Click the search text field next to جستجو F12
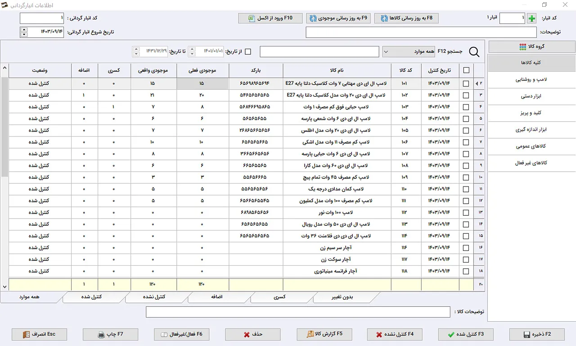The width and height of the screenshot is (576, 346). [x=319, y=52]
